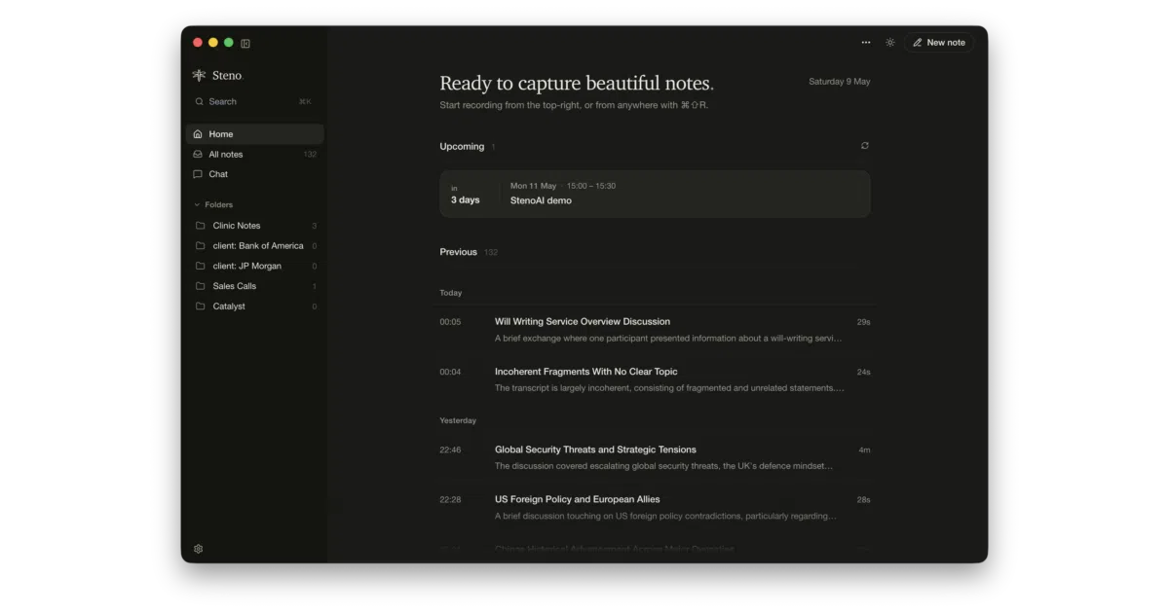This screenshot has height=613, width=1169.
Task: Click the Steno logo icon
Action: (200, 75)
